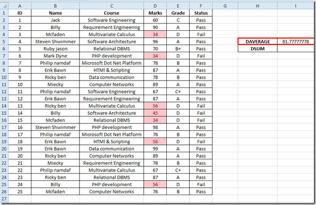Click grade C for Jack
The width and height of the screenshot is (316, 205).
(178, 20)
